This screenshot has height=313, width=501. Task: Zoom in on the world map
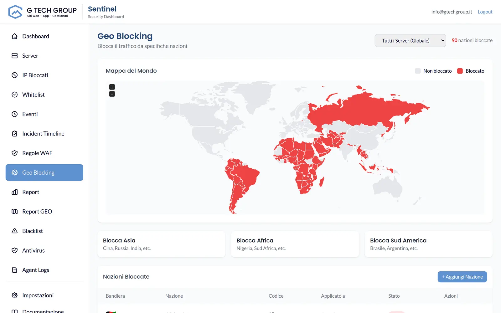112,87
